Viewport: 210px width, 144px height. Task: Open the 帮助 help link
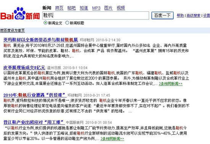[x=180, y=16]
